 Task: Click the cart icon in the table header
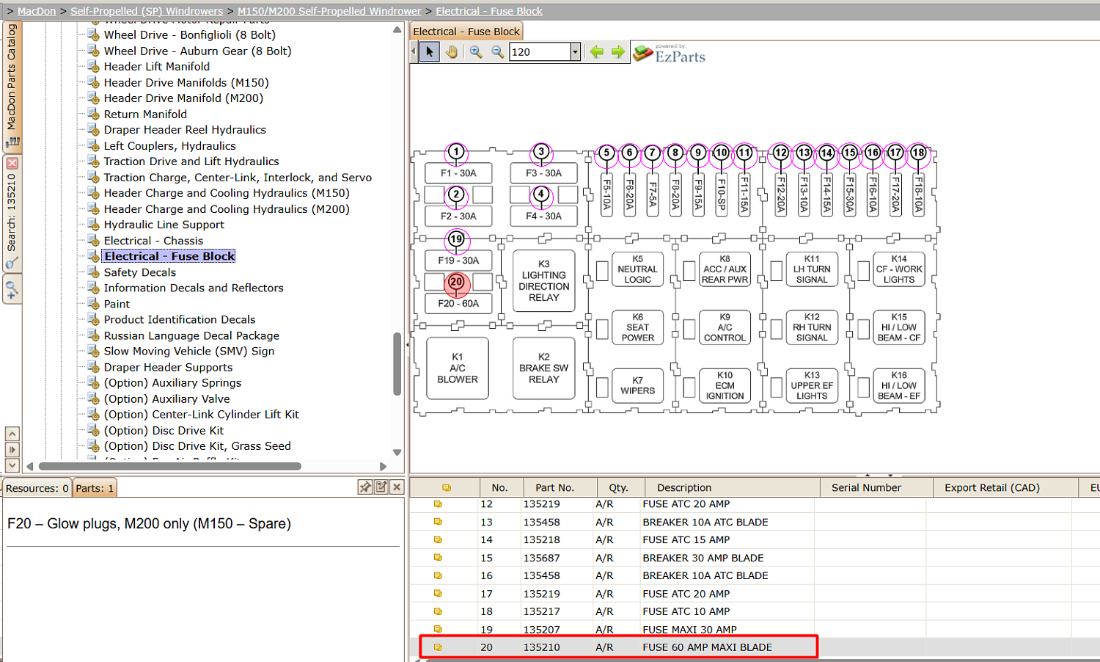[x=447, y=487]
